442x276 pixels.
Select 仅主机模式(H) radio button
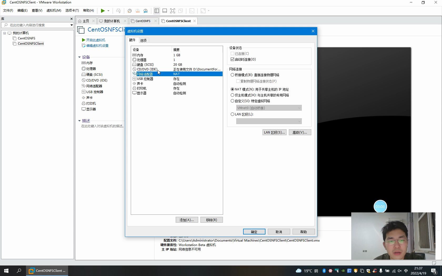(232, 95)
